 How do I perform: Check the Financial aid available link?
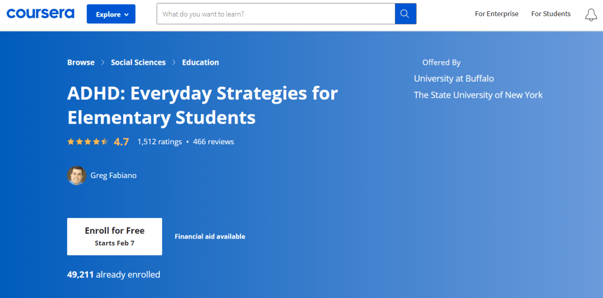pos(210,237)
